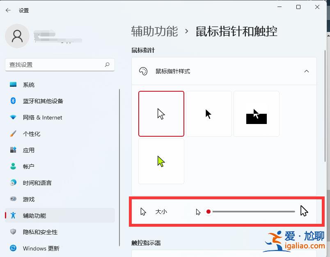Image resolution: width=330 pixels, height=257 pixels.
Task: Click the large pointer icon beside the slider
Action: pos(305,211)
